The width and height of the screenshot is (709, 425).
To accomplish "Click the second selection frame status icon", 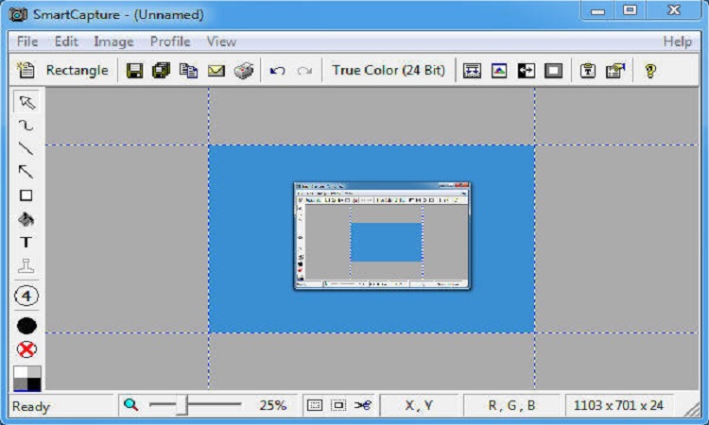I will 338,405.
